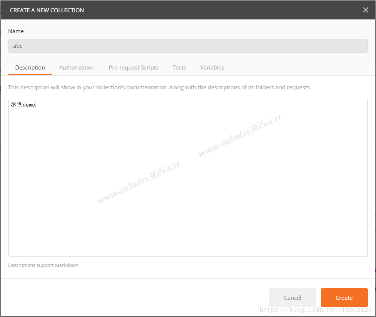Click the orange Create button

(x=344, y=298)
